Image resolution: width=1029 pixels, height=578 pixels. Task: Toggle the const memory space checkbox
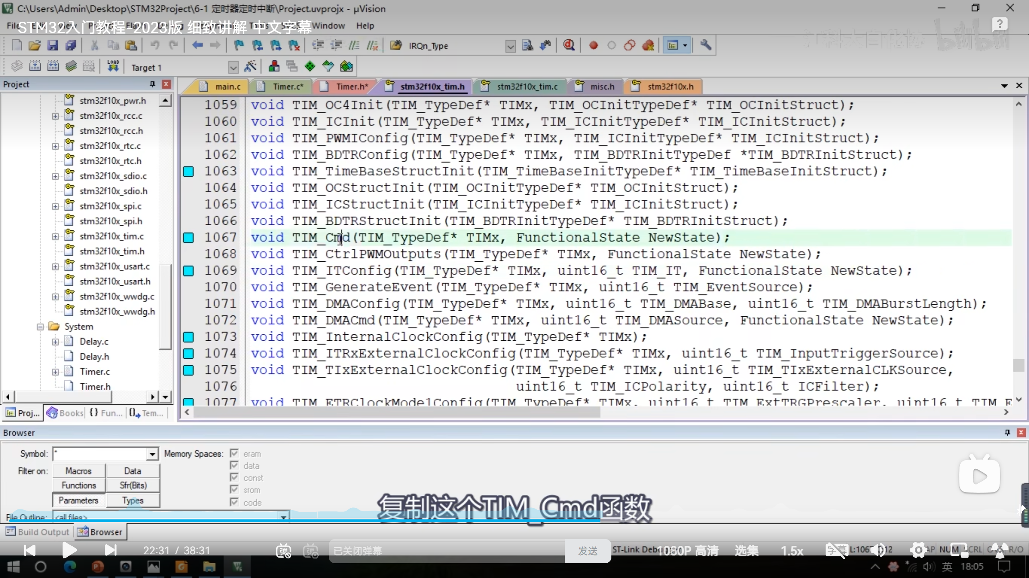[x=234, y=478]
